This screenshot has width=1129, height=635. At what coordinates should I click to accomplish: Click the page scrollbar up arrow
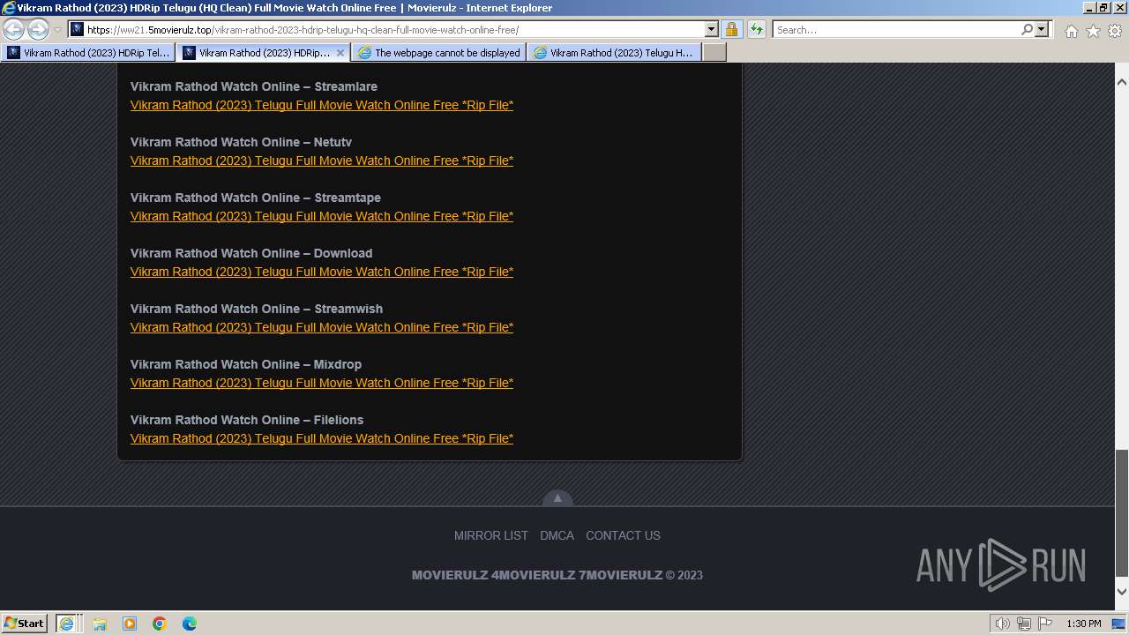[1122, 81]
